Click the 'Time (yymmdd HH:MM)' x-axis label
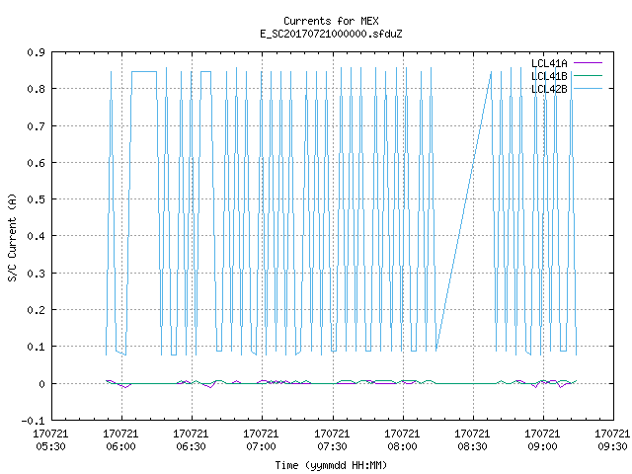632x474 pixels. 331,465
